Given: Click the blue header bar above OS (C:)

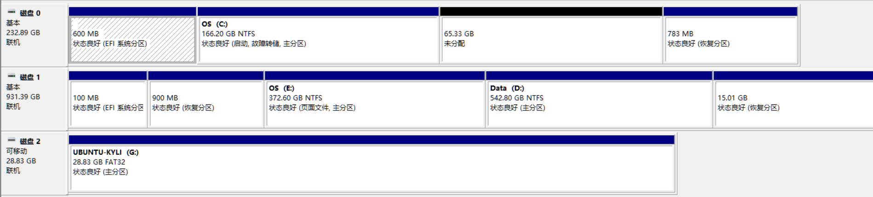Looking at the screenshot, I should pyautogui.click(x=318, y=11).
